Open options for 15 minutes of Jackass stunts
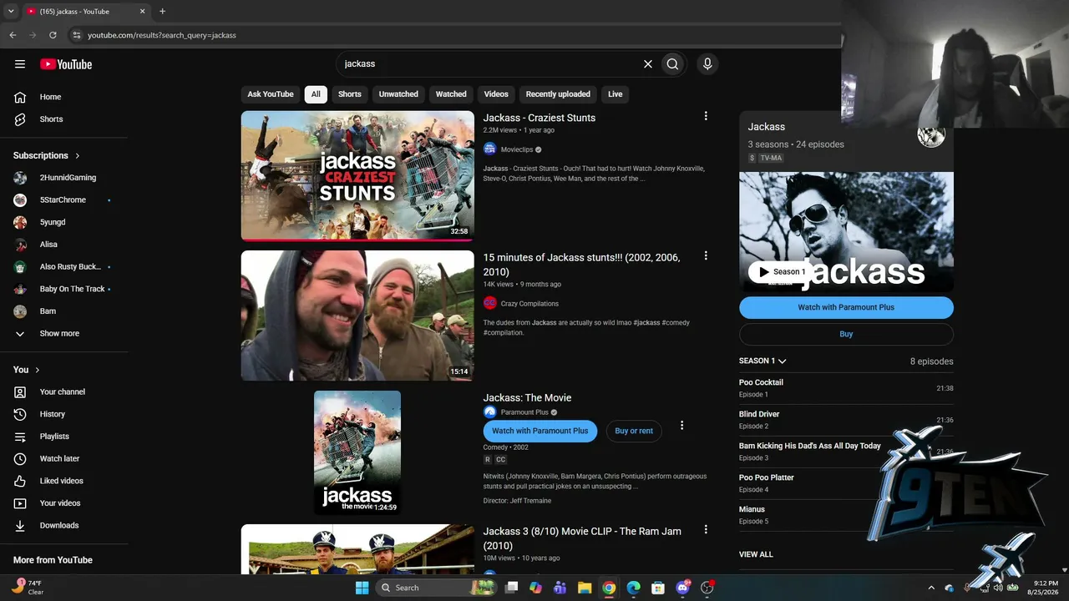The height and width of the screenshot is (601, 1069). [706, 256]
